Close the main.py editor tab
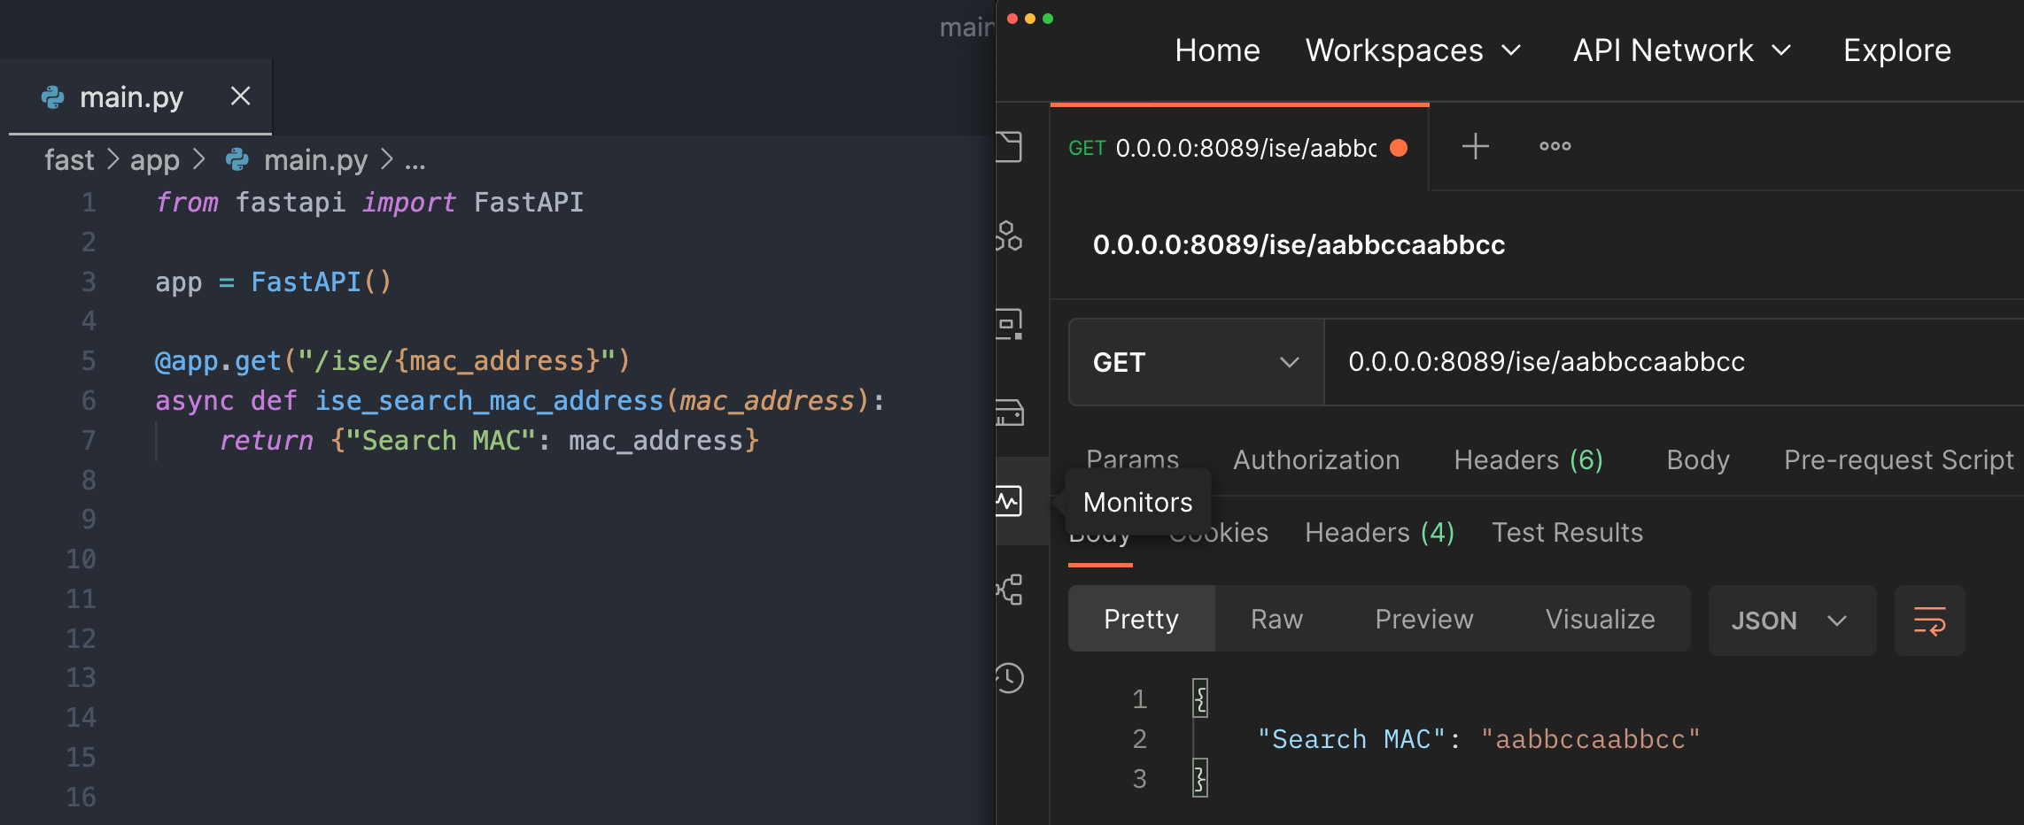Image resolution: width=2024 pixels, height=825 pixels. (240, 96)
